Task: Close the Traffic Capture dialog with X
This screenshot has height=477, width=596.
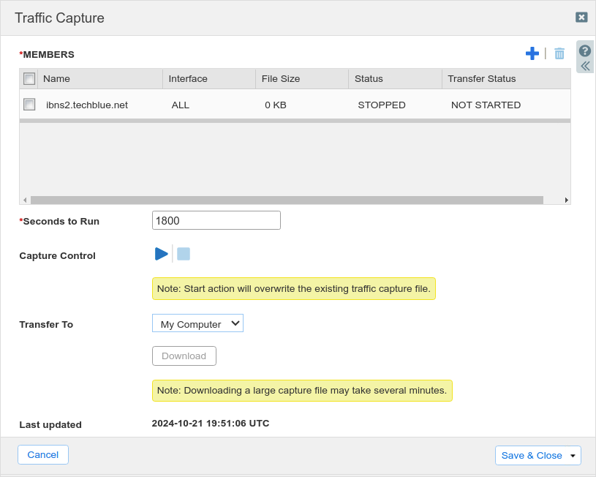Action: coord(581,18)
